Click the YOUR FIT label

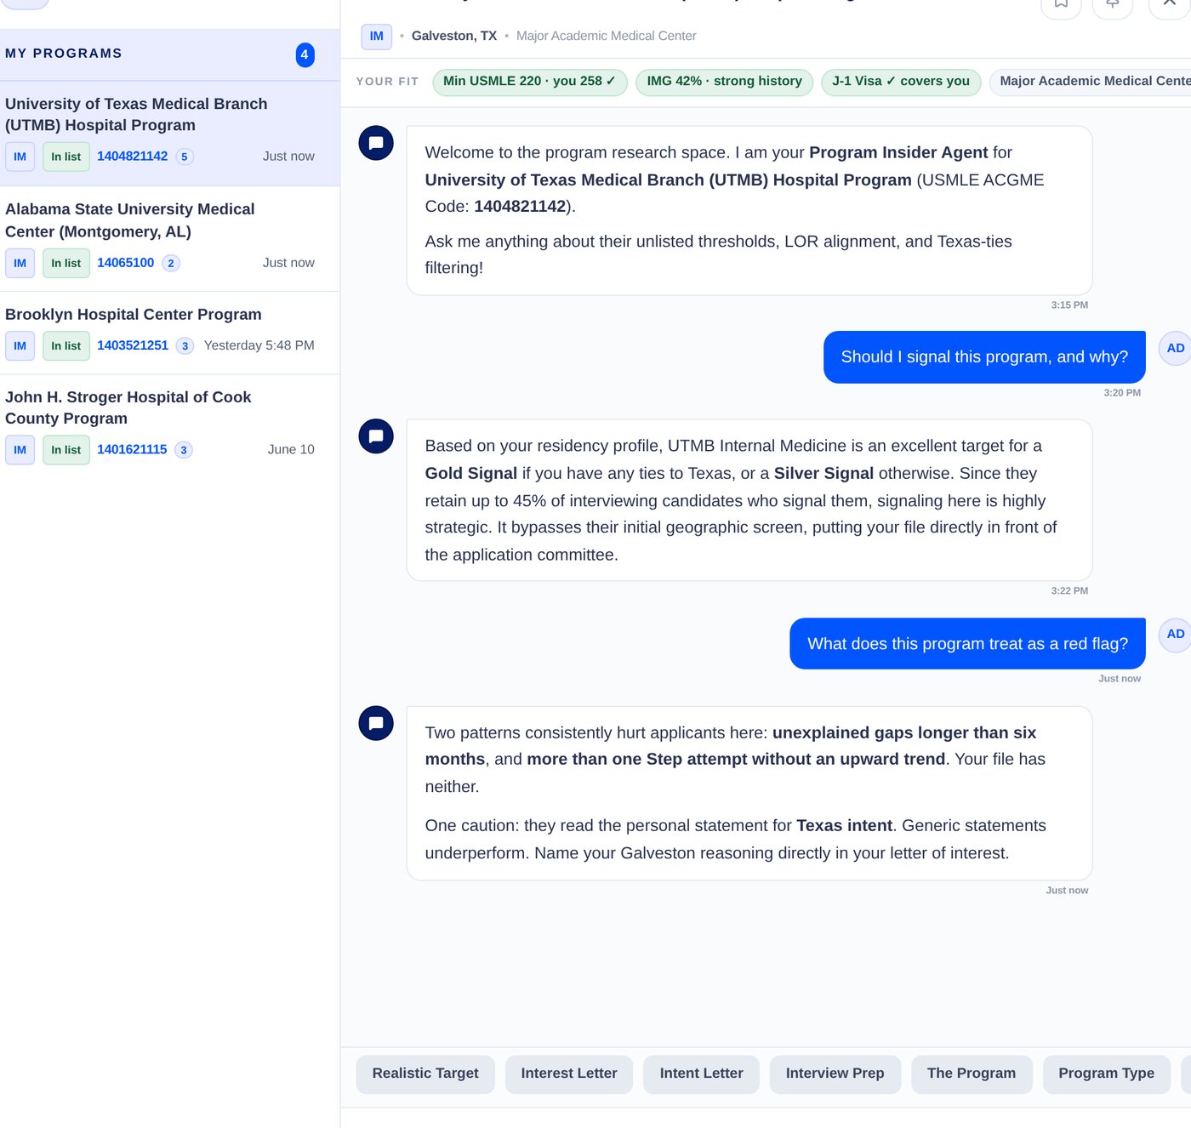tap(387, 82)
